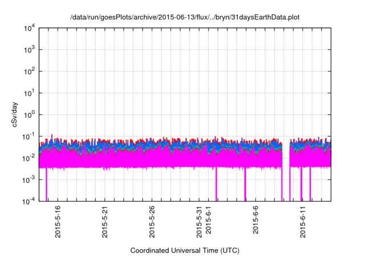Click the 10^3 y-axis tick label

(x=29, y=50)
